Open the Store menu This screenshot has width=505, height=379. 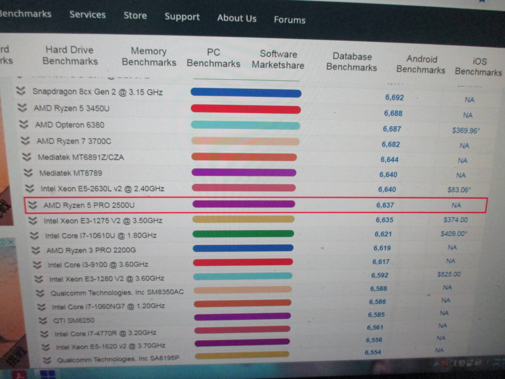[x=135, y=16]
